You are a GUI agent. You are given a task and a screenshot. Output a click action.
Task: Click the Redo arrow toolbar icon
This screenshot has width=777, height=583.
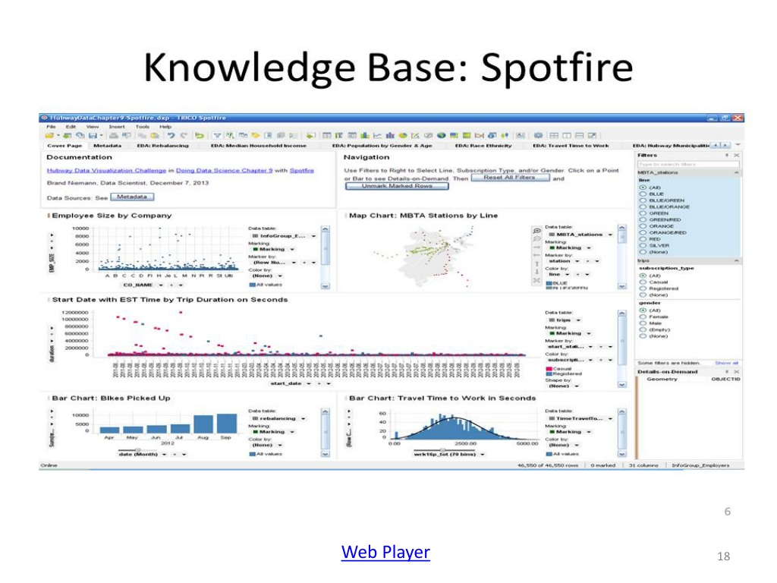pos(184,135)
